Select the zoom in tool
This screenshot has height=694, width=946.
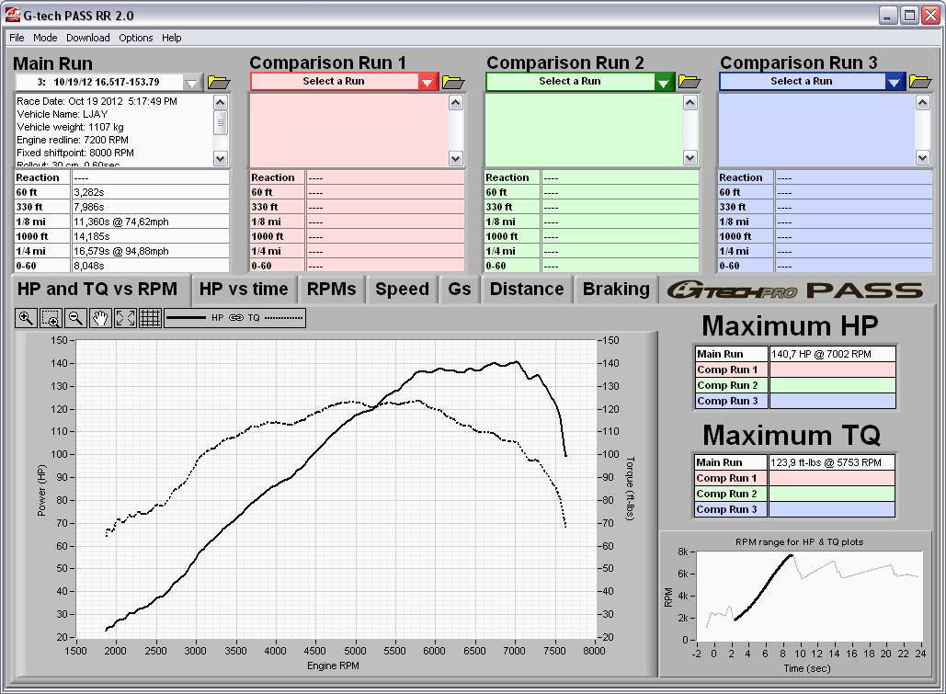(26, 318)
